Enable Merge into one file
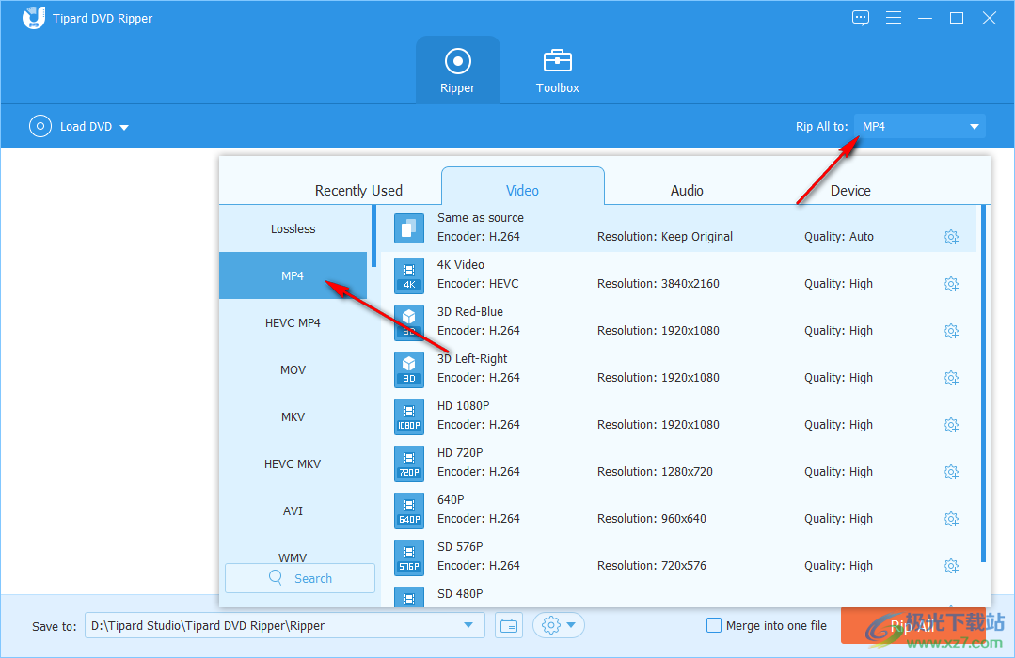The image size is (1015, 658). click(x=714, y=625)
